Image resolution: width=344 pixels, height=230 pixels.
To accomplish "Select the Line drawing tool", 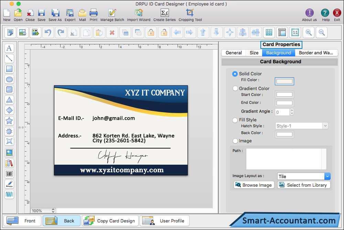I will click(x=9, y=58).
